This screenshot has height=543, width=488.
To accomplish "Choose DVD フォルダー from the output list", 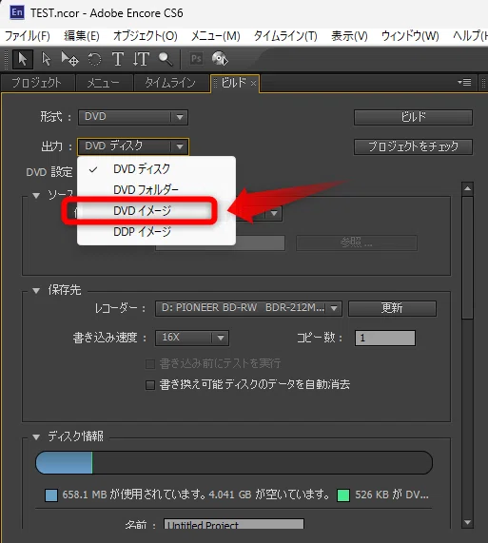I will tap(157, 190).
